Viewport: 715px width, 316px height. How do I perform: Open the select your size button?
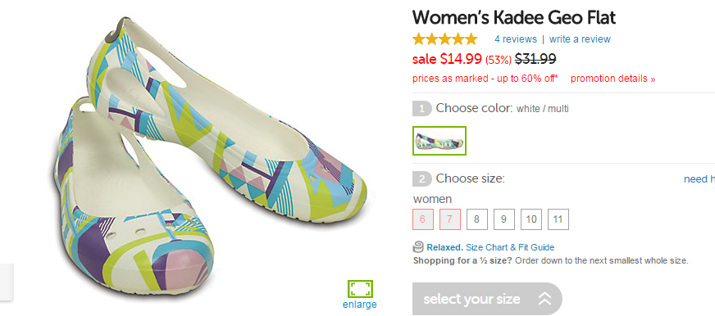[487, 299]
